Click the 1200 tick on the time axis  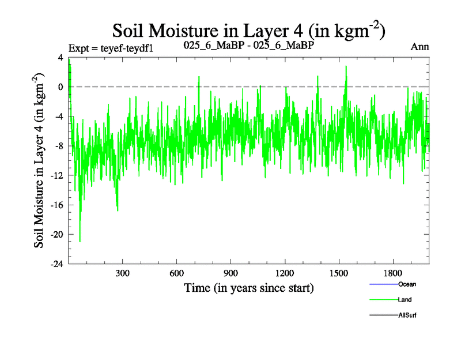click(285, 273)
